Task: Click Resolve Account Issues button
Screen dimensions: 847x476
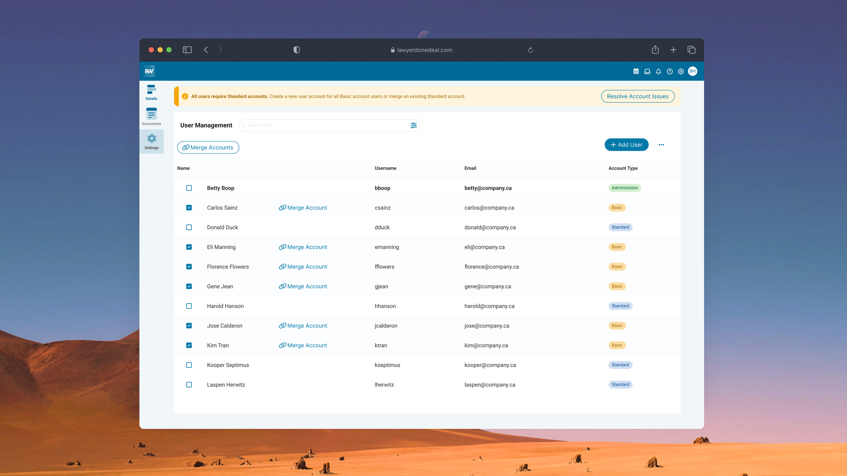Action: point(637,96)
